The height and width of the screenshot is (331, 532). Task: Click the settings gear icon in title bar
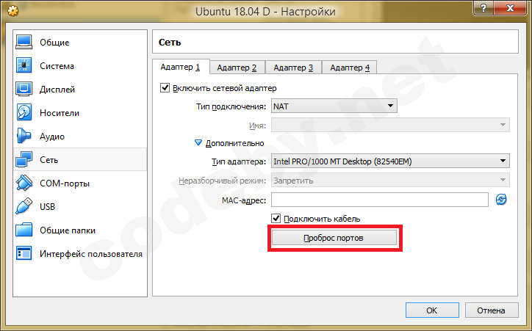tap(12, 11)
